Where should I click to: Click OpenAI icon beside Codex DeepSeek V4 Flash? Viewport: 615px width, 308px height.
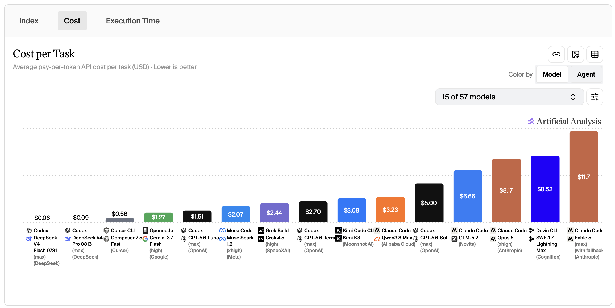[29, 230]
